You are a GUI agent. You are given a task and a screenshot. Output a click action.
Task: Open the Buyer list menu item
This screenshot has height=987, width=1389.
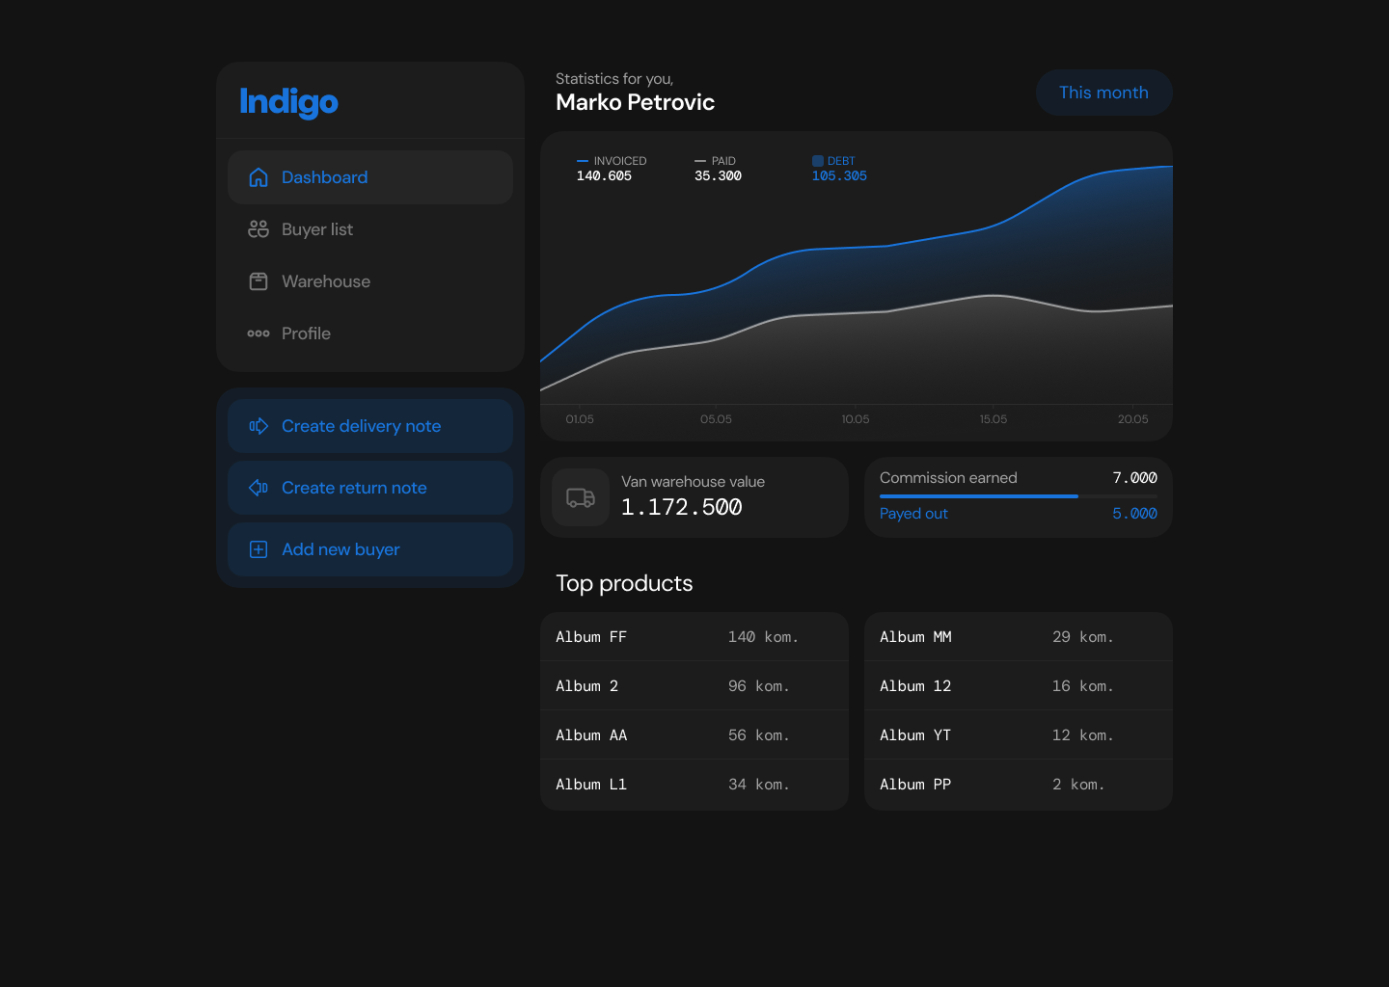370,229
